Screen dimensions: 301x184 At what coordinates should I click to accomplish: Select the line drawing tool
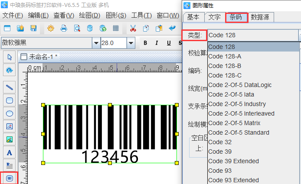(10, 87)
